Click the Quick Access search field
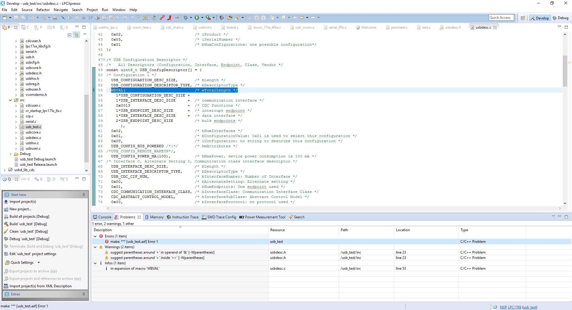Viewport: 572px width, 310px height. tap(501, 18)
